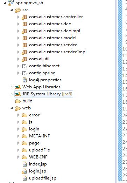Image resolution: width=127 pixels, height=183 pixels.
Task: Click the com.ai.customer.serviceImpl package icon
Action: (24, 52)
